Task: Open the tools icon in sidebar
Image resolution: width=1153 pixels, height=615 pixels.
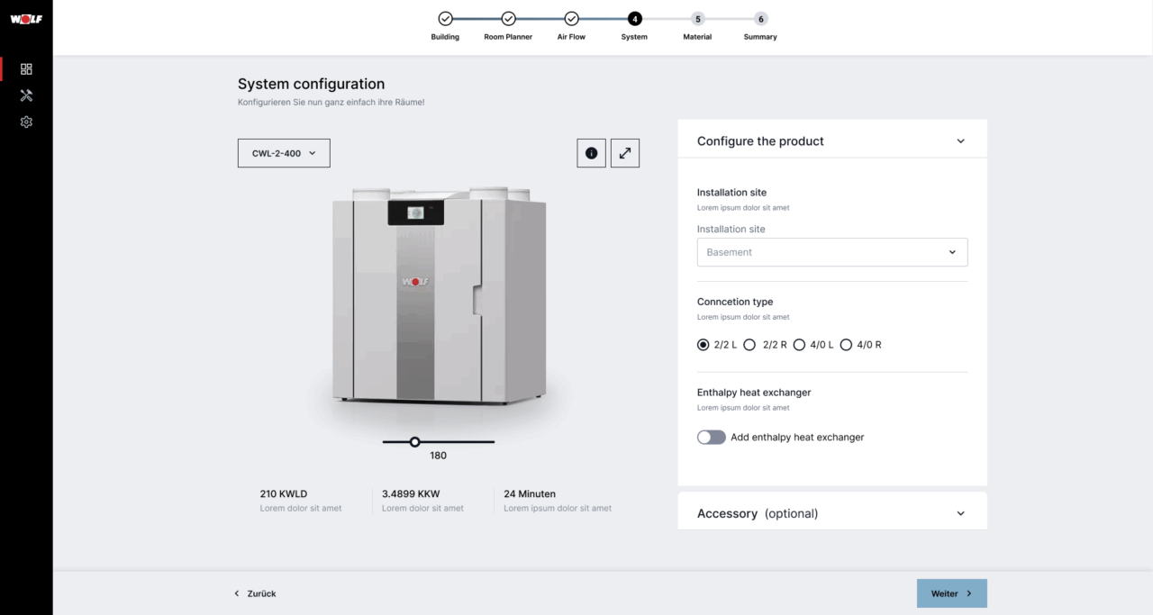Action: click(26, 95)
